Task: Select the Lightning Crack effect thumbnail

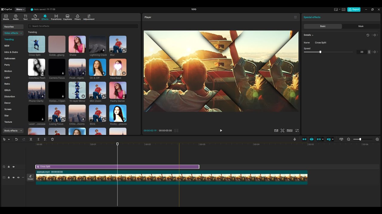Action: click(x=98, y=44)
